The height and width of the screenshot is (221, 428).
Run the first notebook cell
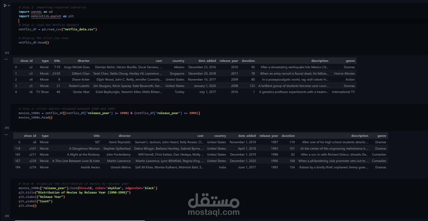click(x=5, y=5)
